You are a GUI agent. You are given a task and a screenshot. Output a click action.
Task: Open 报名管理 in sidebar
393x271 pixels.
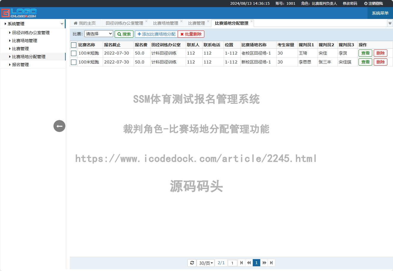click(20, 65)
